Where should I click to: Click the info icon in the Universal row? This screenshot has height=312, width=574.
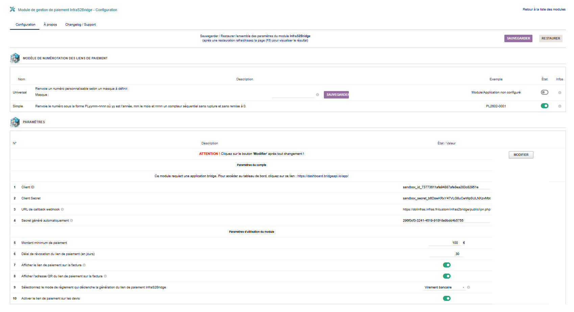[x=559, y=93]
